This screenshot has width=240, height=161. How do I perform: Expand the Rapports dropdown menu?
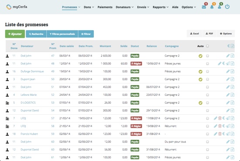pyautogui.click(x=161, y=7)
